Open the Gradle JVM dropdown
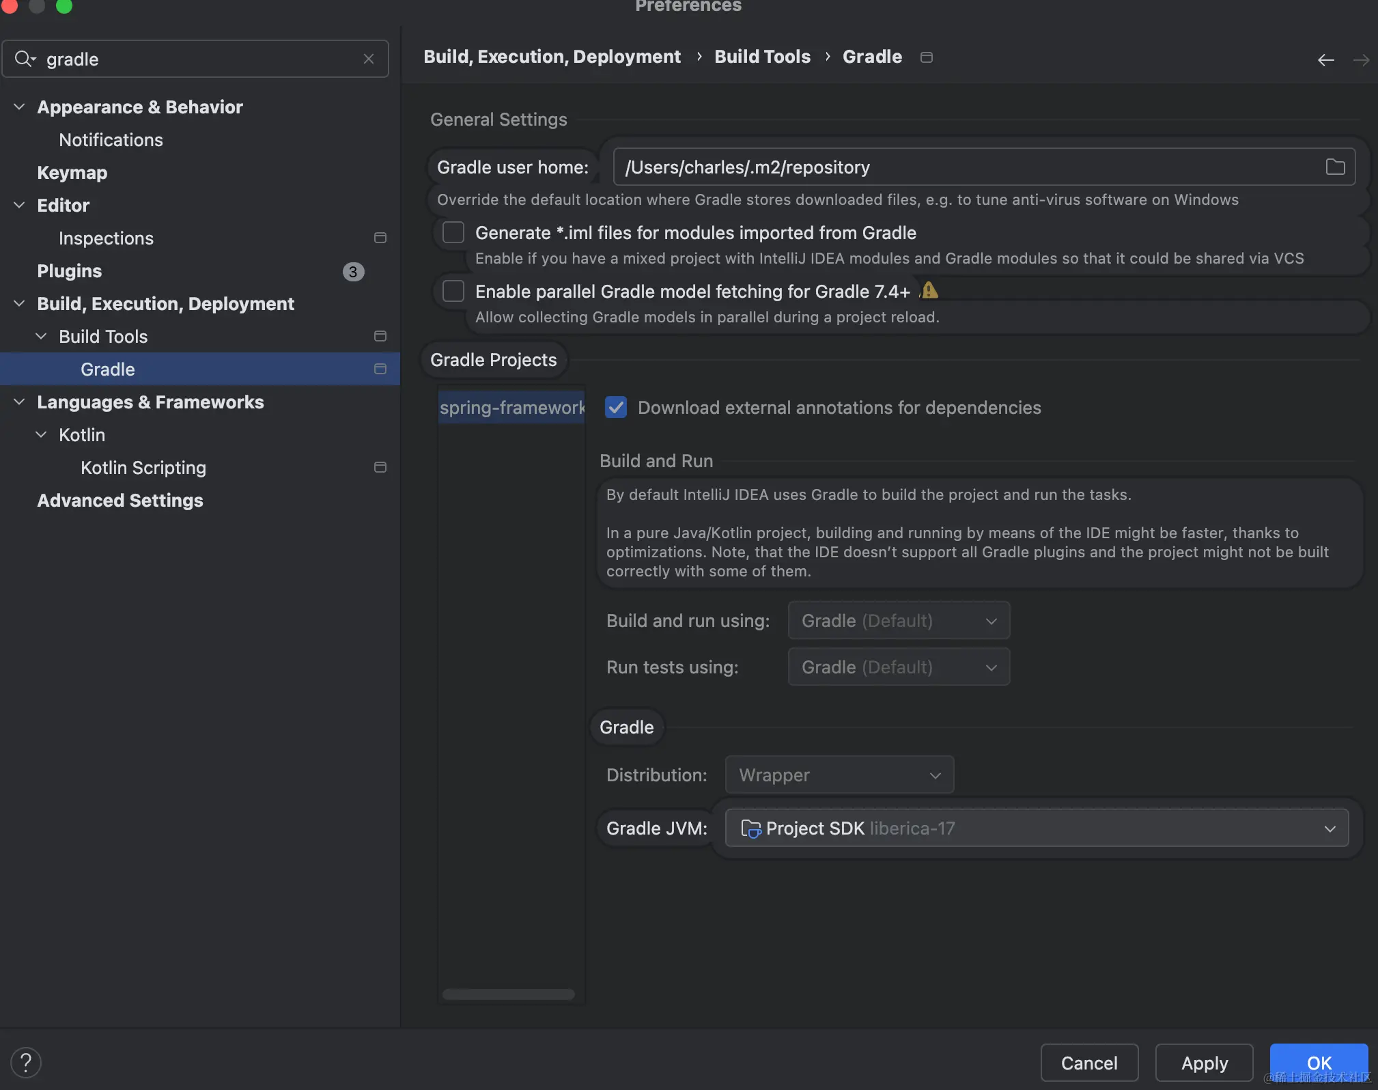The height and width of the screenshot is (1090, 1378). (1037, 828)
